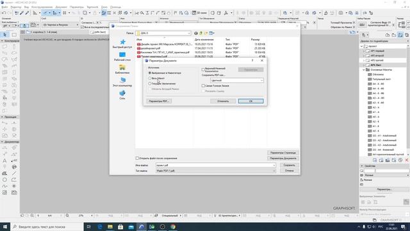Select the Arrow tool in ARCHICAD toolbox
Image resolution: width=410 pixels, height=231 pixels.
(5, 35)
